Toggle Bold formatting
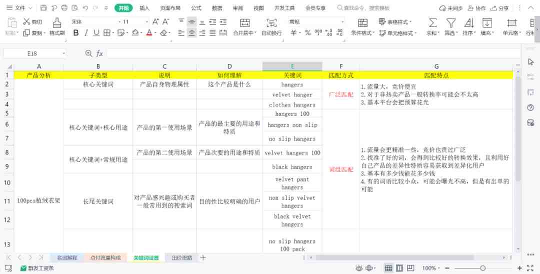Image resolution: width=540 pixels, height=274 pixels. tap(76, 32)
